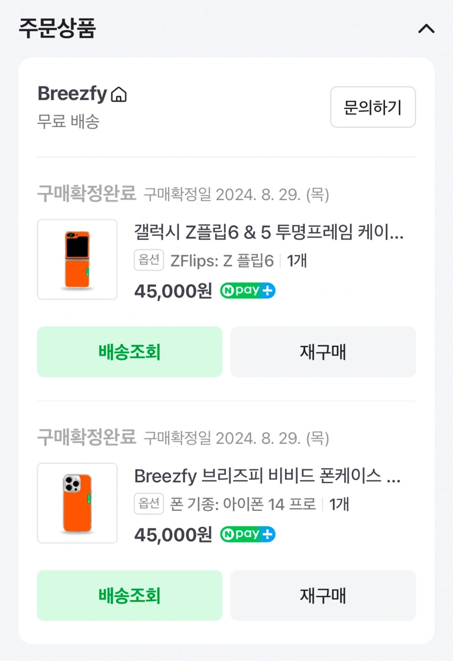Click the 주문상품 section heading

[x=57, y=28]
